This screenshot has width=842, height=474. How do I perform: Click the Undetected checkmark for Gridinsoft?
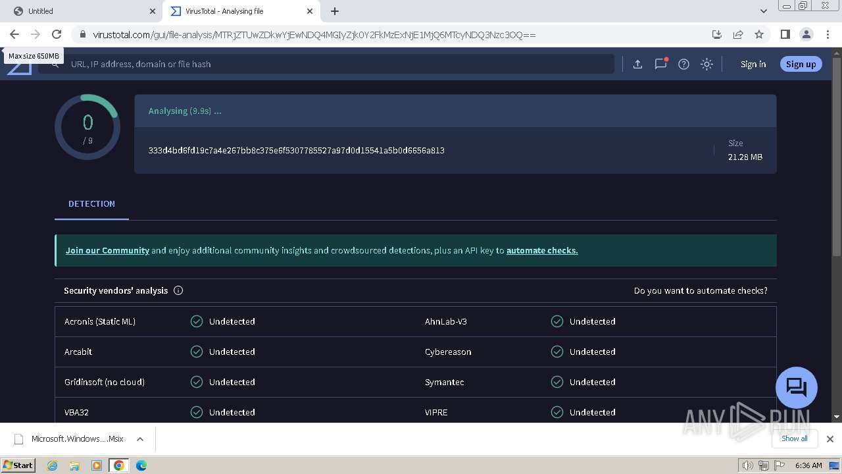coord(197,382)
